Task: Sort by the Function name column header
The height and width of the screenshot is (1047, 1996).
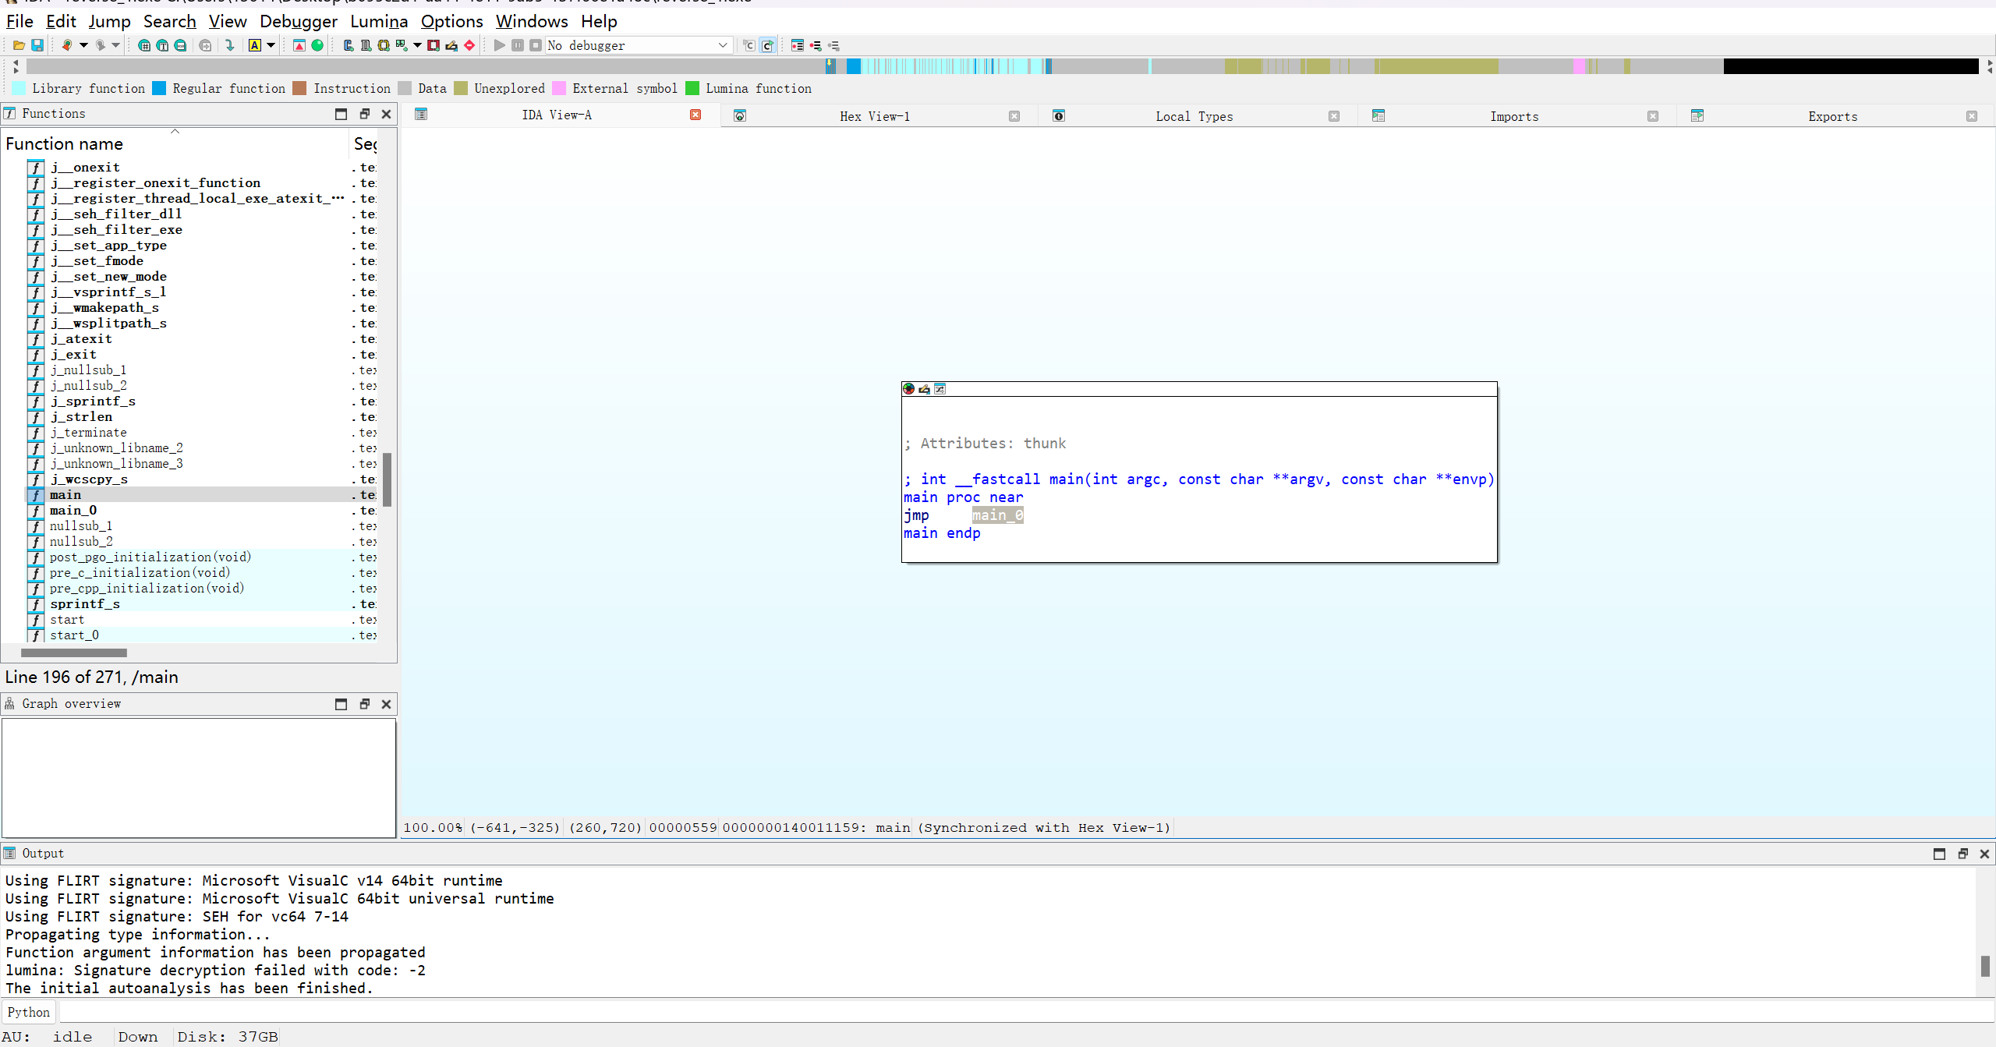Action: coord(64,143)
